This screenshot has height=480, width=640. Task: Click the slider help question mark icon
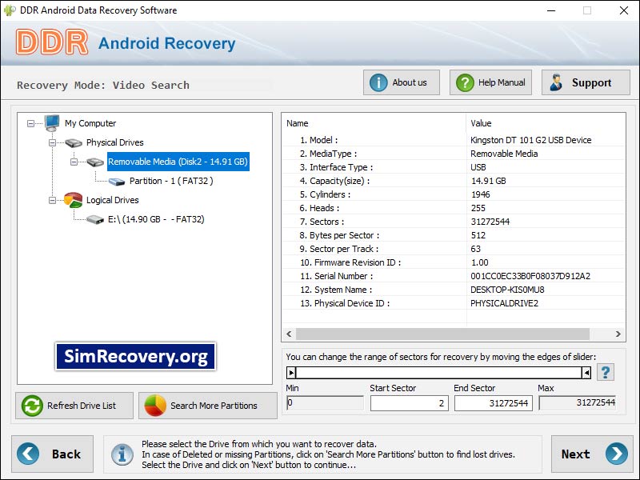point(606,372)
